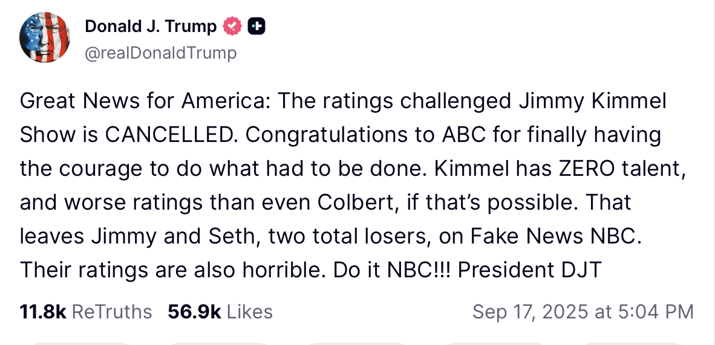Click the second action pill at the bottom
Image resolution: width=715 pixels, height=345 pixels.
click(217, 343)
